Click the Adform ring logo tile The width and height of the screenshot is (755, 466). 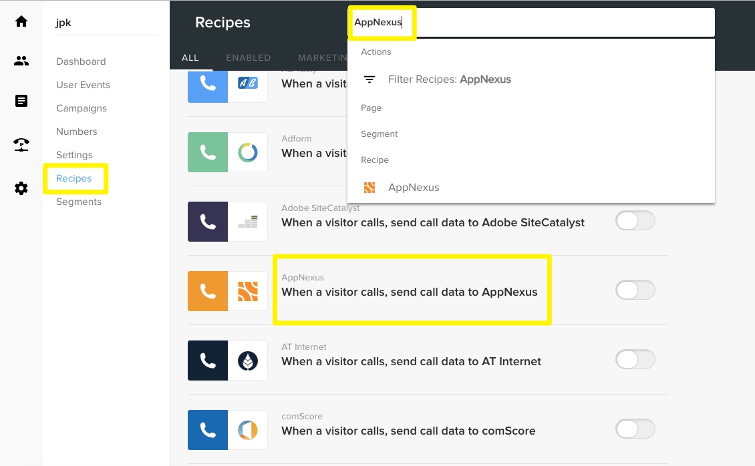pyautogui.click(x=247, y=152)
